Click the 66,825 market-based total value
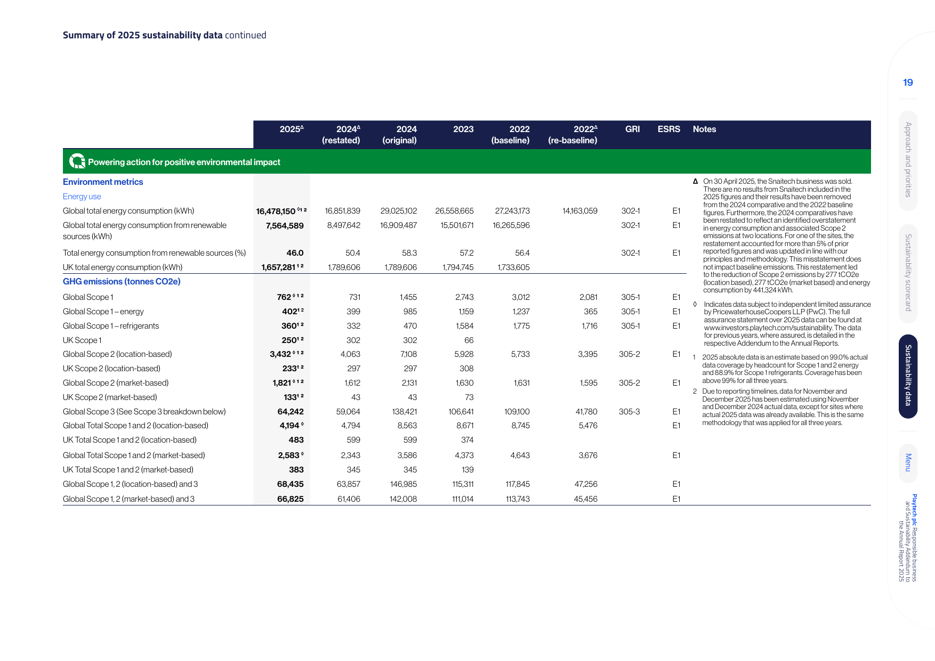Screen dimensions: 935x661 [291, 499]
